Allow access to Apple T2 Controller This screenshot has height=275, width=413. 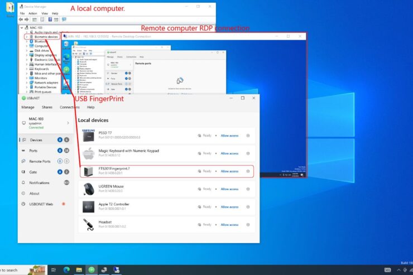(x=229, y=207)
